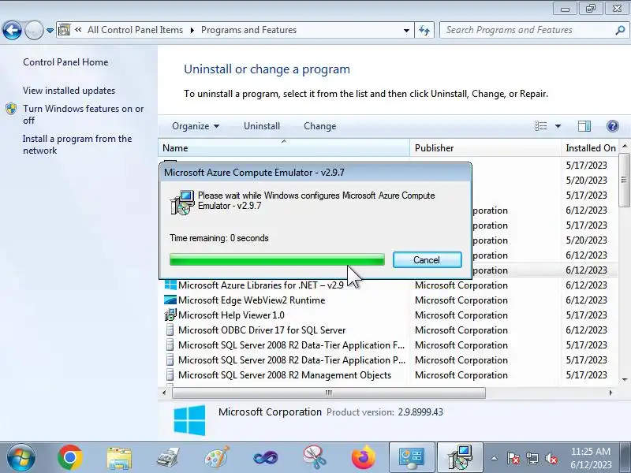Open the view options dropdown arrow
This screenshot has height=473, width=631.
(x=558, y=126)
